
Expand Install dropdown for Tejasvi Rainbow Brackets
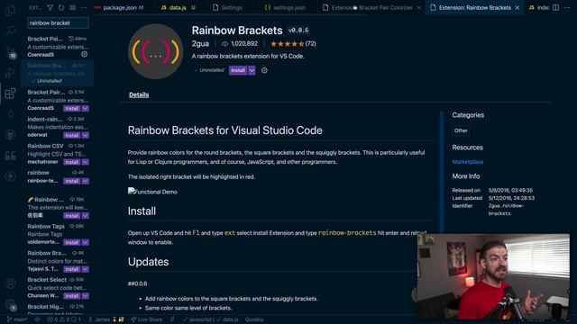pyautogui.click(x=86, y=269)
